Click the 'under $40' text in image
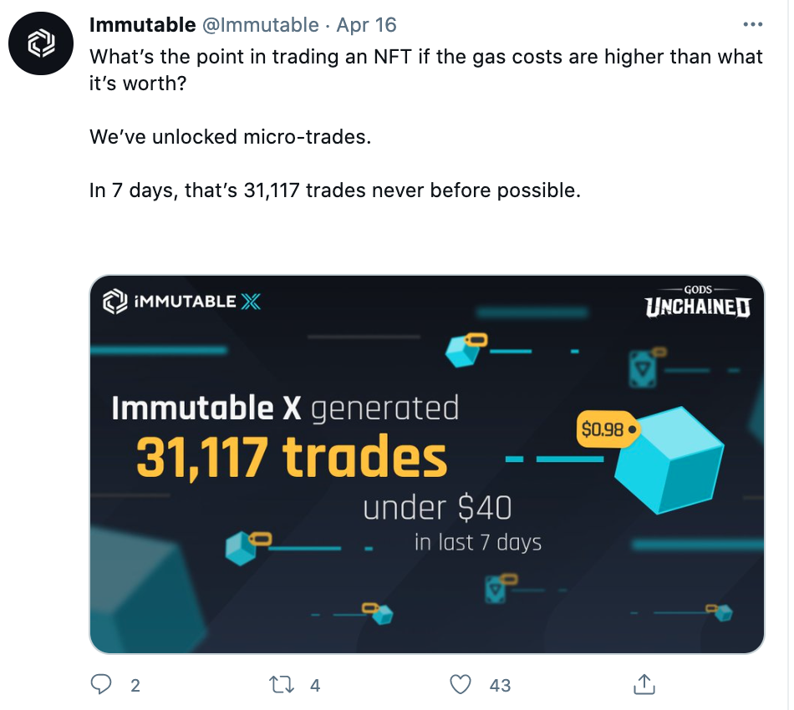This screenshot has height=710, width=794. (x=437, y=508)
